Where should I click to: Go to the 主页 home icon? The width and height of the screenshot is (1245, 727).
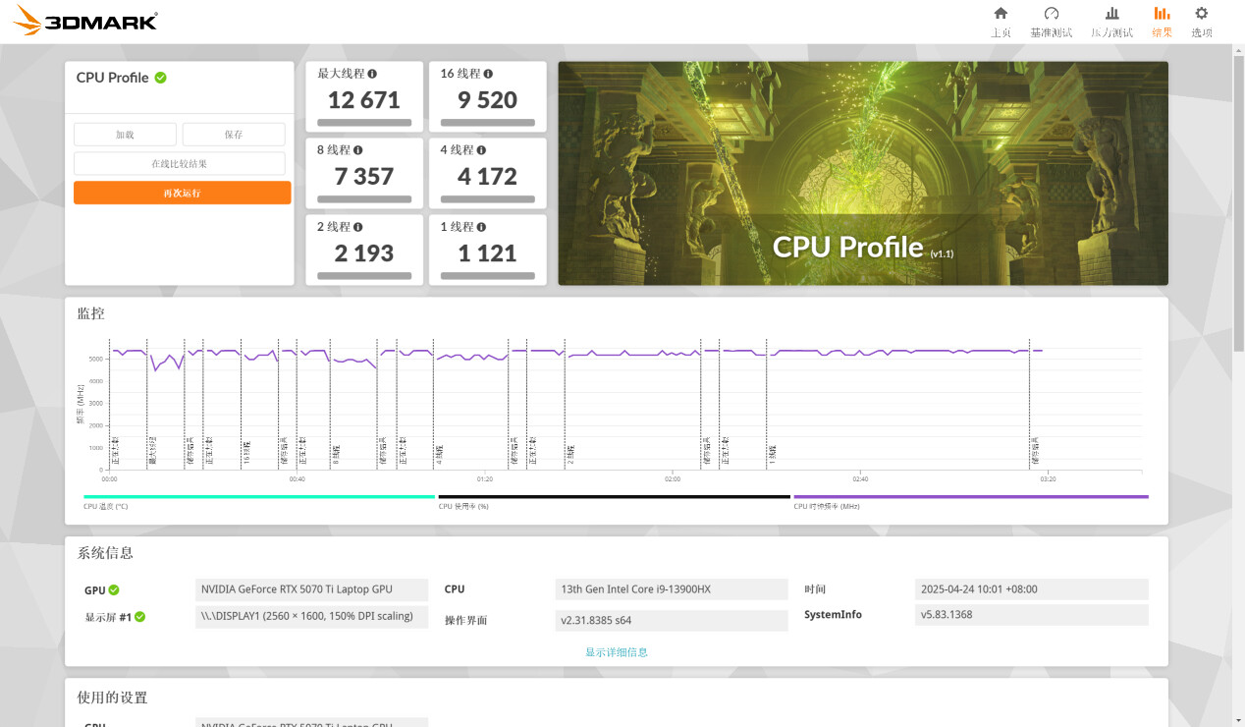(x=1001, y=14)
